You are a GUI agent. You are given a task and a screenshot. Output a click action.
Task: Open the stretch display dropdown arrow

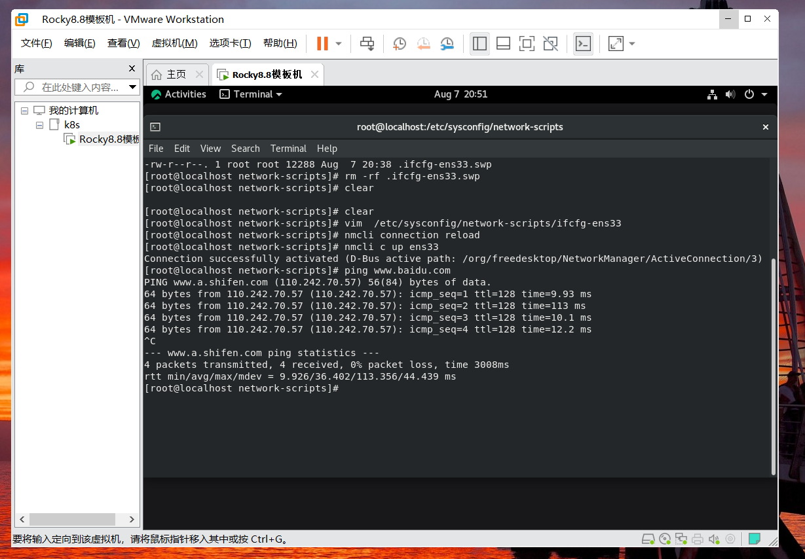[632, 44]
